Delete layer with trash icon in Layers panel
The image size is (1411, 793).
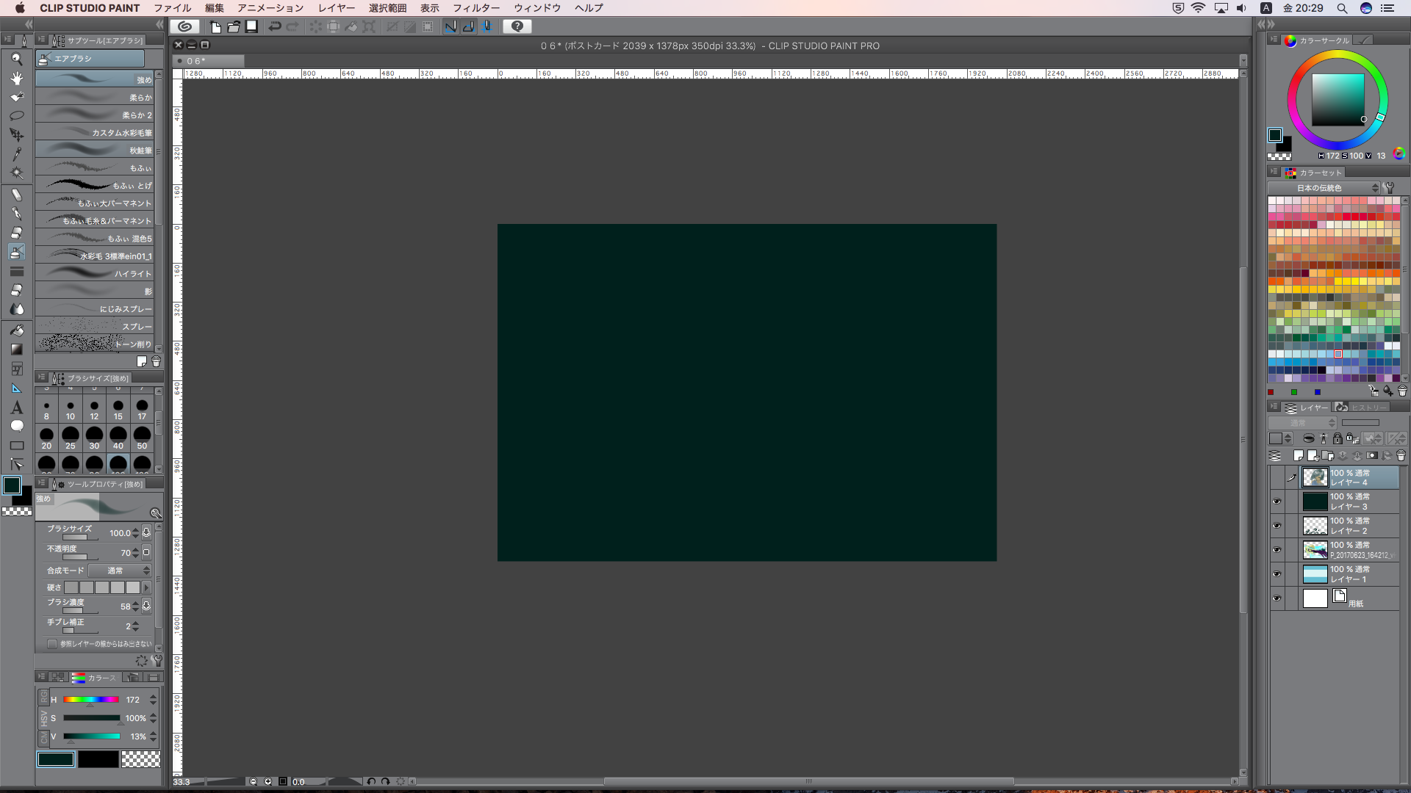click(1401, 456)
